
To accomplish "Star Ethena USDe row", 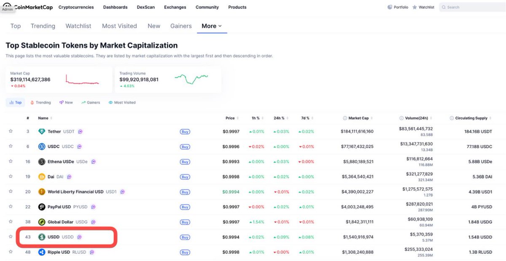I will tap(11, 161).
